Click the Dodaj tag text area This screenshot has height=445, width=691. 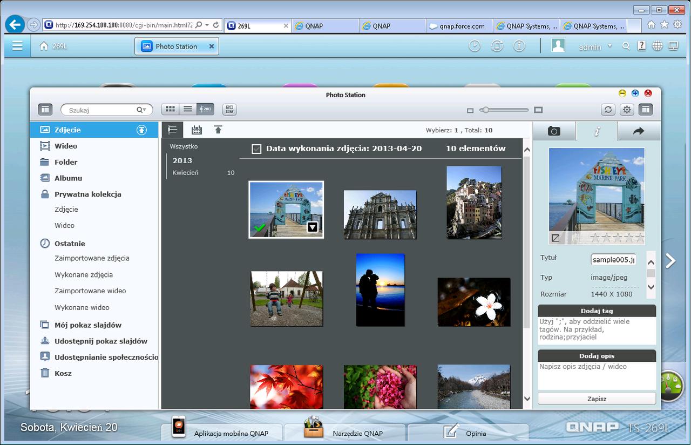tap(597, 330)
